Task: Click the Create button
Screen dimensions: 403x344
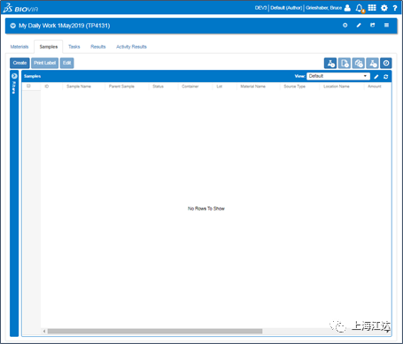Action: 19,63
